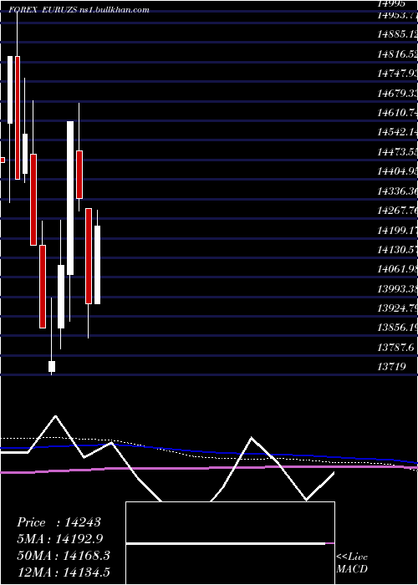418x585 pixels.
Task: Click the 12MA : 14134.5 readout
Action: [64, 572]
